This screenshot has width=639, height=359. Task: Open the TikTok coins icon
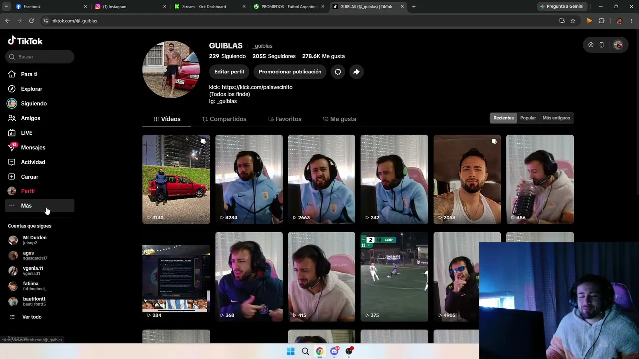click(591, 45)
